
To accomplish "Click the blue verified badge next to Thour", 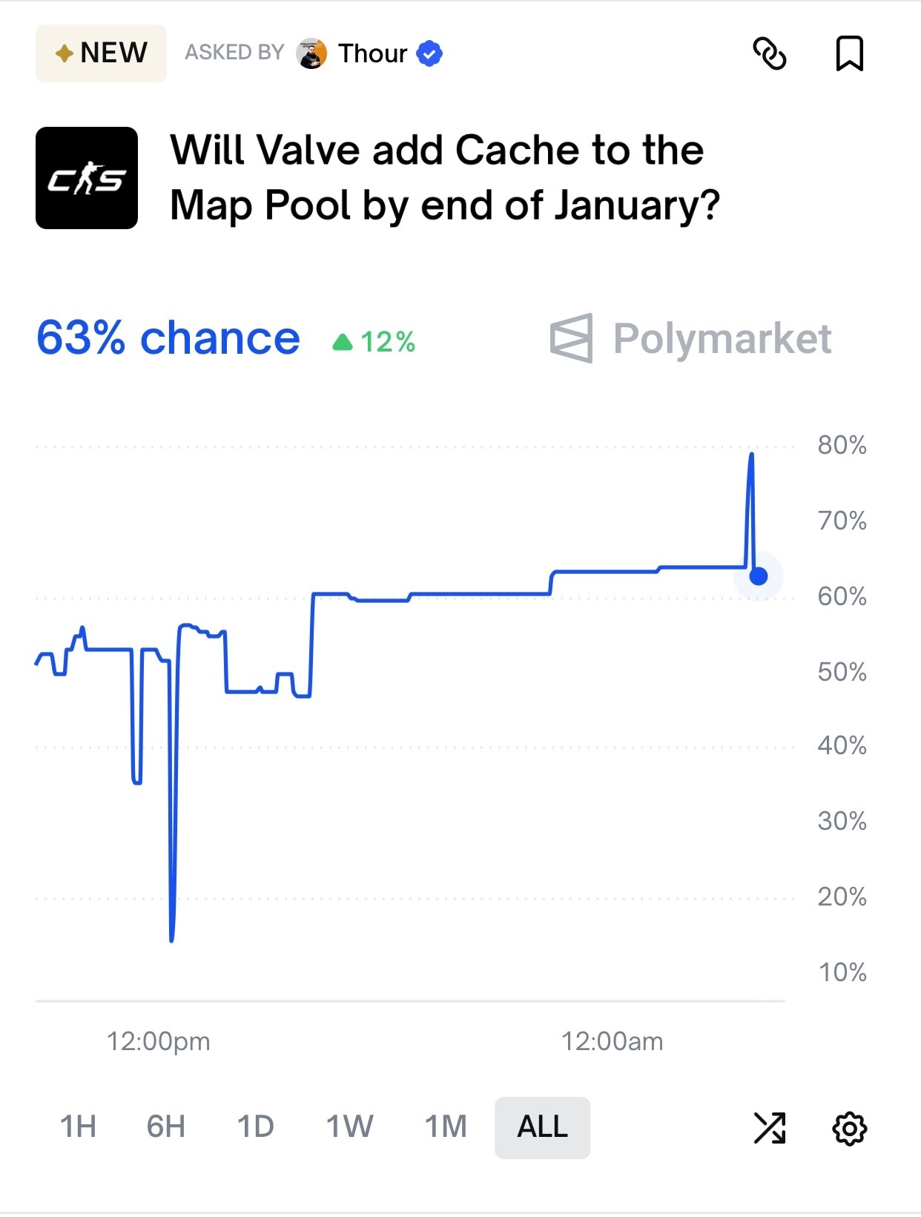I will [429, 53].
